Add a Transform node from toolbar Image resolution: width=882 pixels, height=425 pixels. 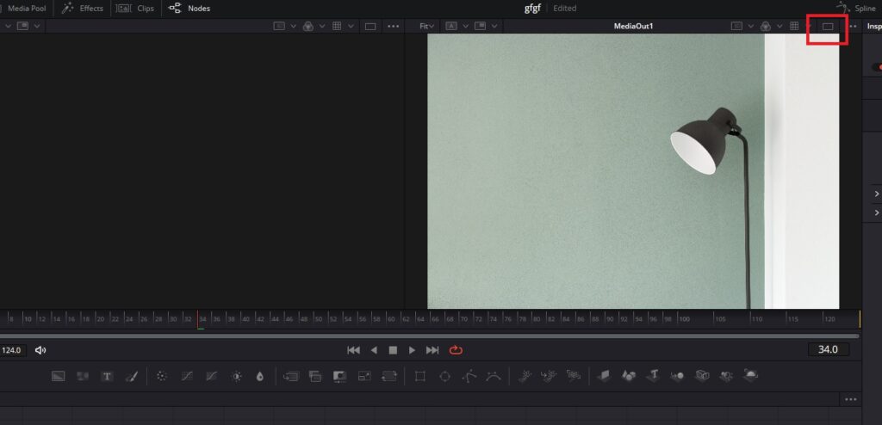[x=389, y=376]
